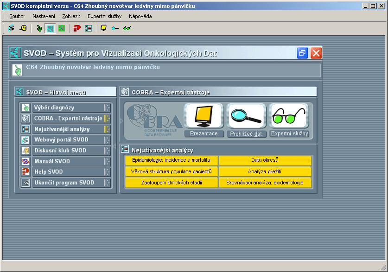The width and height of the screenshot is (388, 272).
Task: Restore the inner SVOD window using the blue button
Action: [x=302, y=53]
